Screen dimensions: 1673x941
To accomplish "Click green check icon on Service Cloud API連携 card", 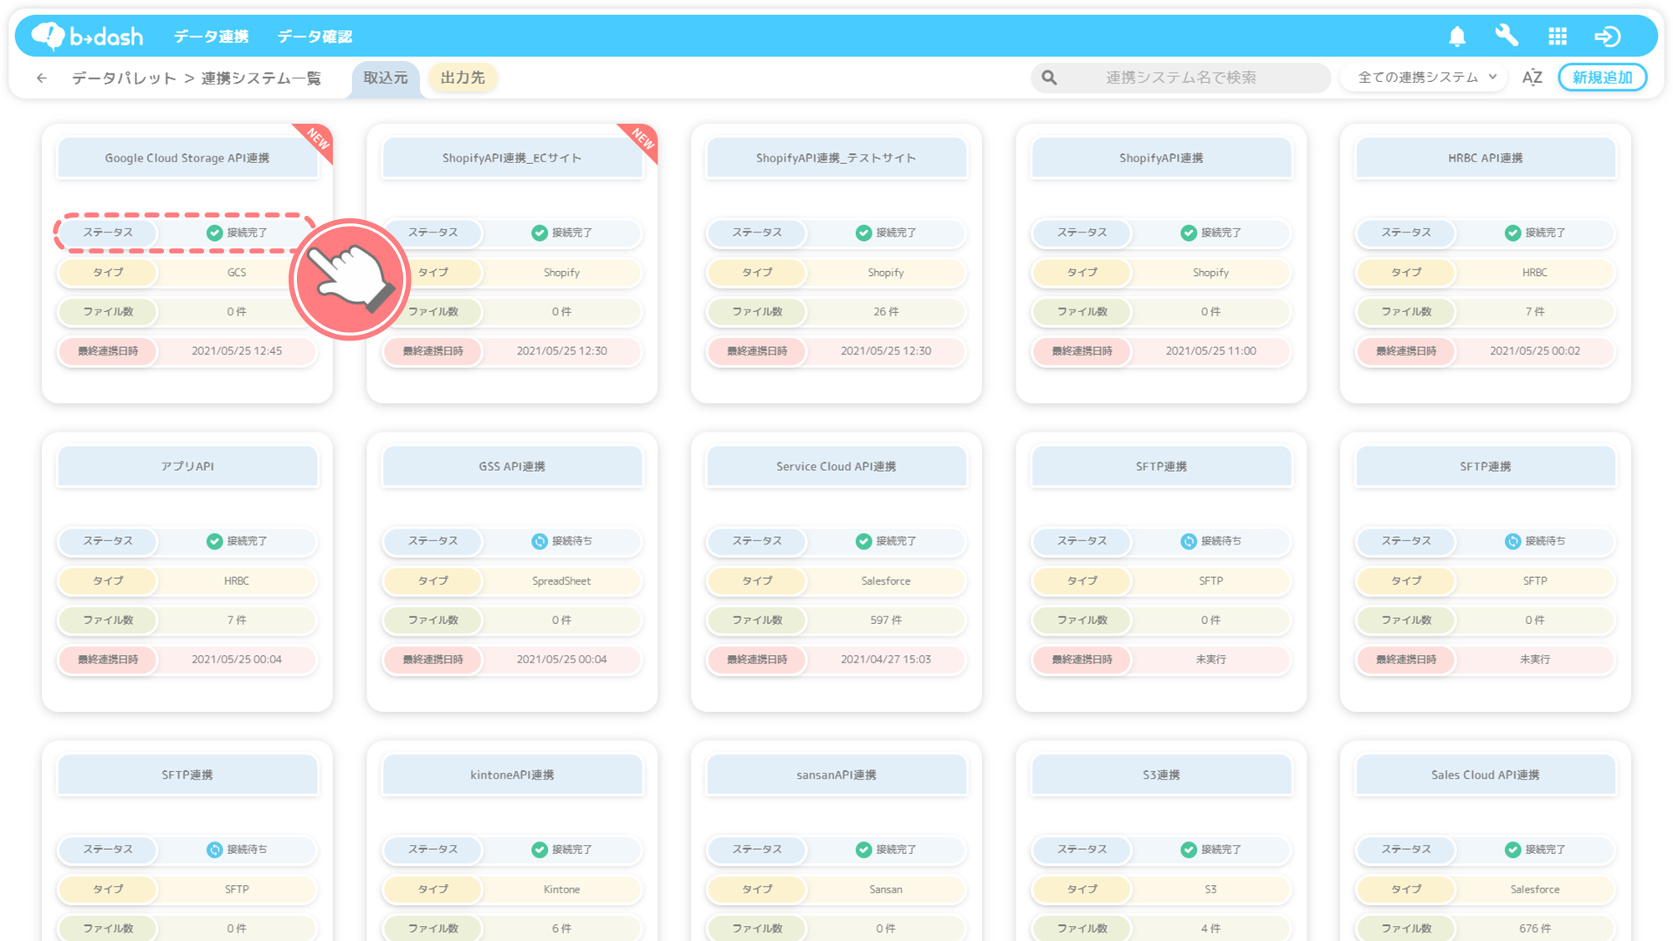I will pyautogui.click(x=864, y=541).
